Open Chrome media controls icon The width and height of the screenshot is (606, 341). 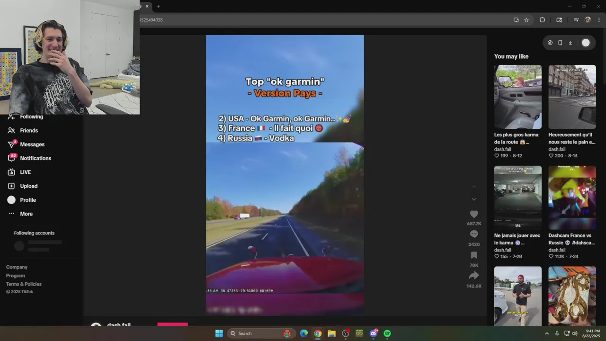(576, 20)
